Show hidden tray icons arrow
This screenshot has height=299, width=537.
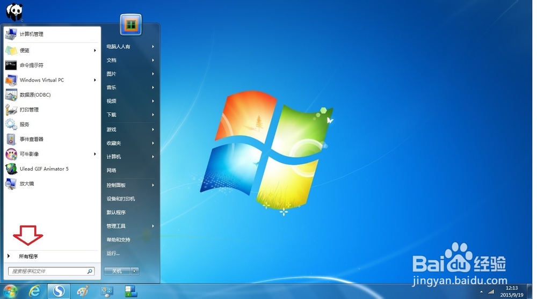coord(481,292)
